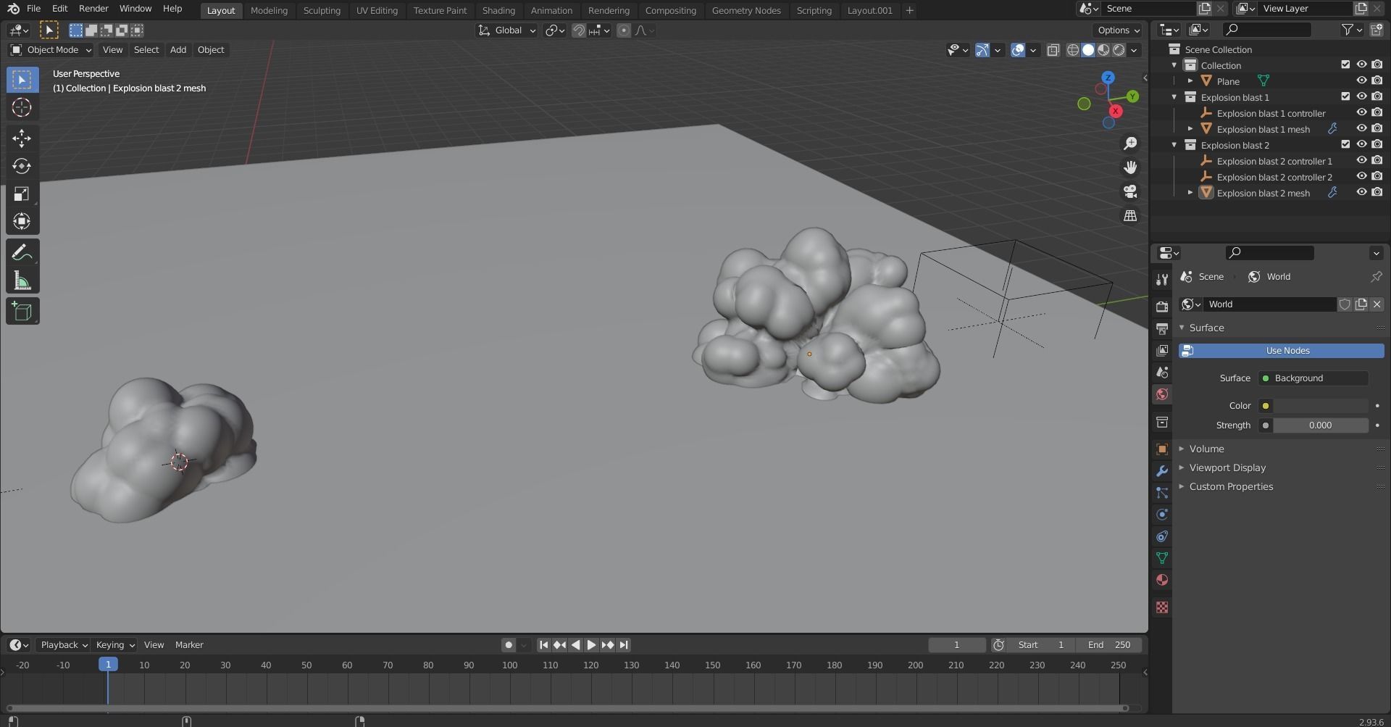The height and width of the screenshot is (727, 1391).
Task: Select the Annotate tool
Action: point(22,252)
